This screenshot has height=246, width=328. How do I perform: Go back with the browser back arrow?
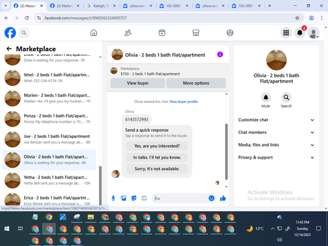[7, 18]
